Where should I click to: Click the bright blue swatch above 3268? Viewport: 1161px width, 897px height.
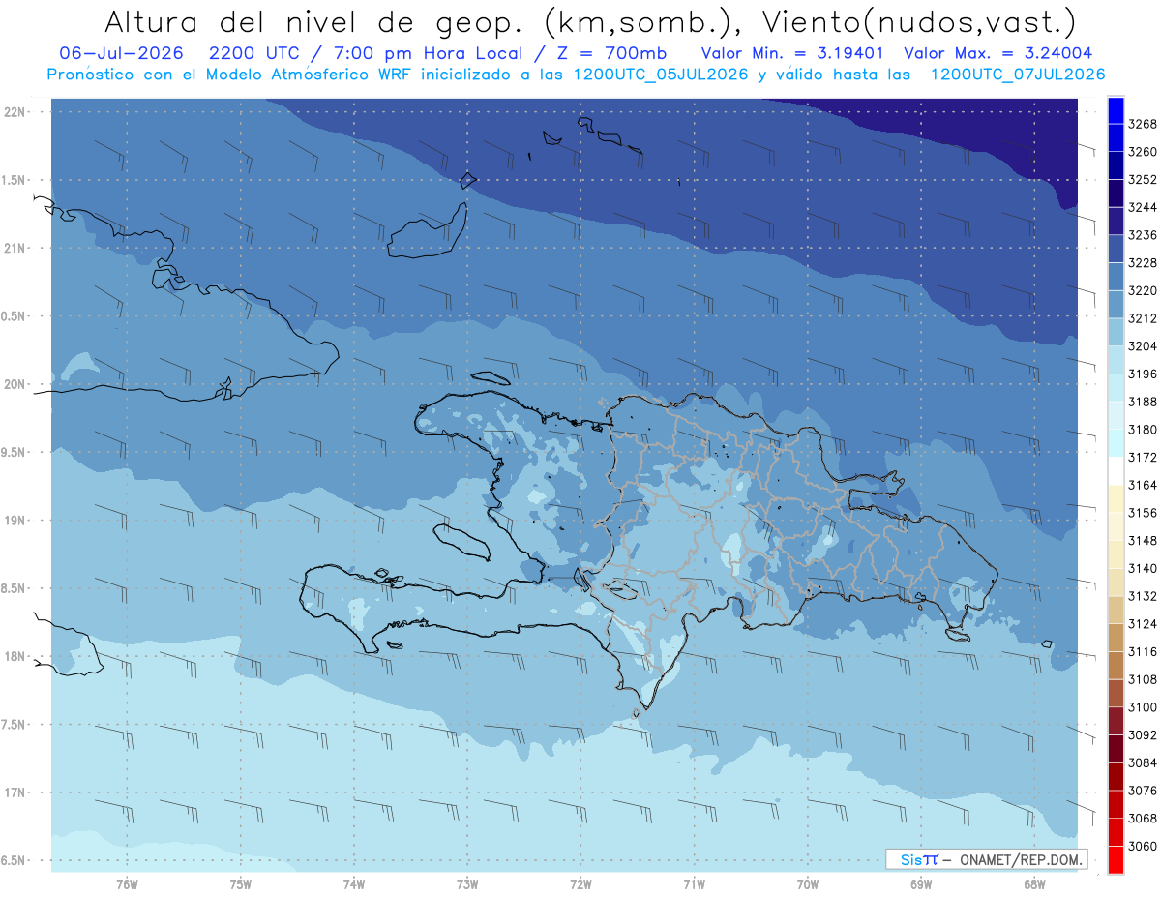[1116, 109]
